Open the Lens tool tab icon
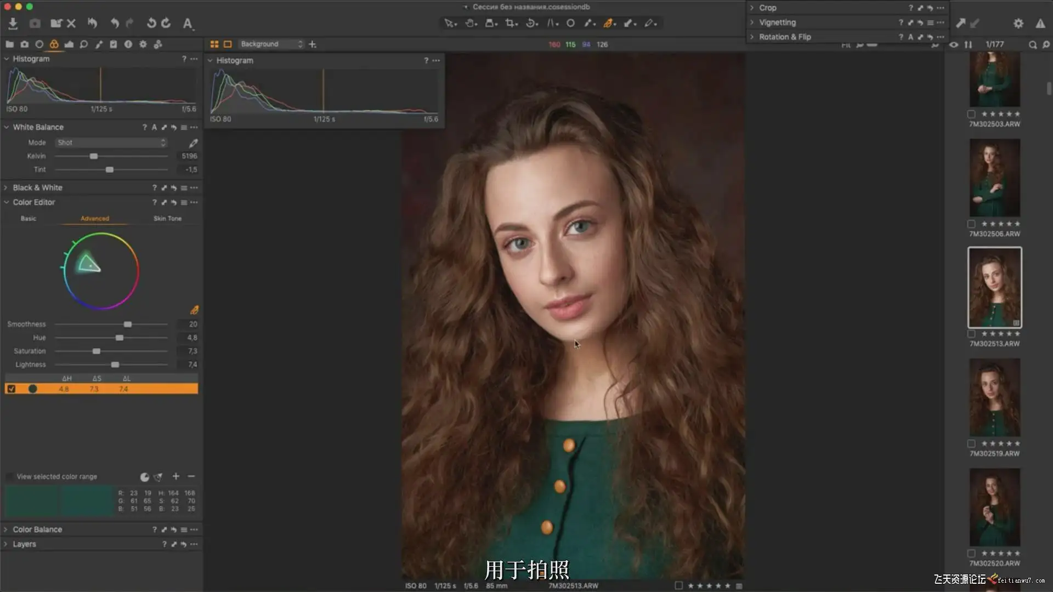Image resolution: width=1053 pixels, height=592 pixels. pyautogui.click(x=39, y=44)
